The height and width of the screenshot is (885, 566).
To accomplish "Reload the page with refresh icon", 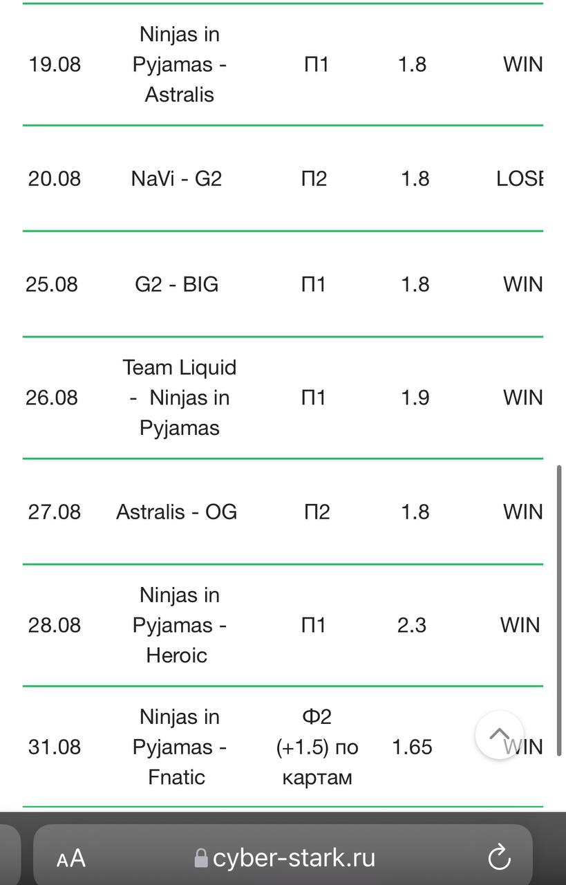I will (499, 858).
